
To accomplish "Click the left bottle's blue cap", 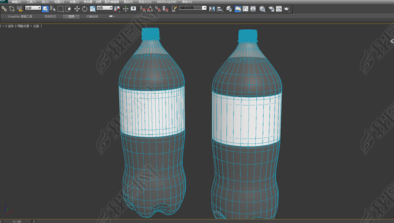I will [x=150, y=34].
